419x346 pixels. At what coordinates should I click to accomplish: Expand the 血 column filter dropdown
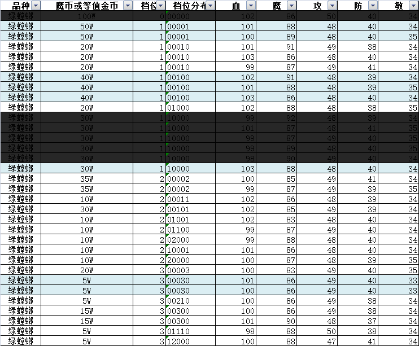pyautogui.click(x=251, y=6)
